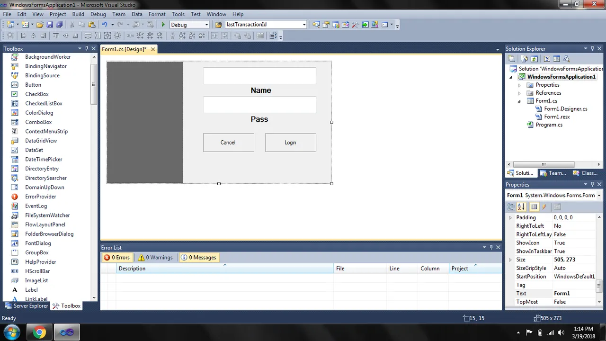Open the Debug configuration dropdown
Viewport: 606px width, 341px height.
point(206,25)
